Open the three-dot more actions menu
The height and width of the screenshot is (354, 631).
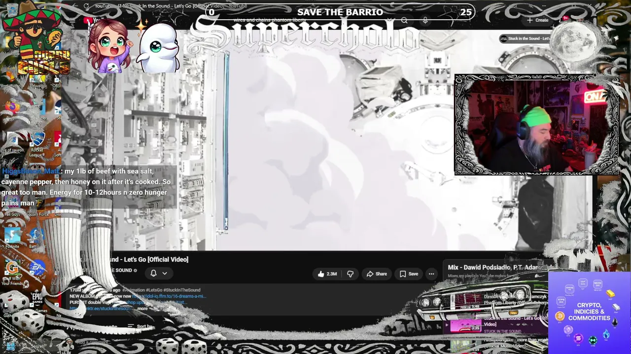coord(431,274)
